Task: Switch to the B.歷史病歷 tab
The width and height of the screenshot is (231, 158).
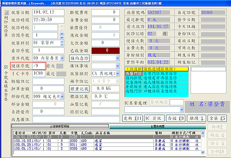Action: [x=157, y=127]
